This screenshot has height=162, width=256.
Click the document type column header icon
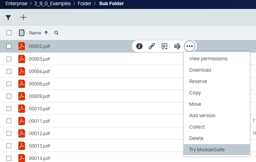22,33
